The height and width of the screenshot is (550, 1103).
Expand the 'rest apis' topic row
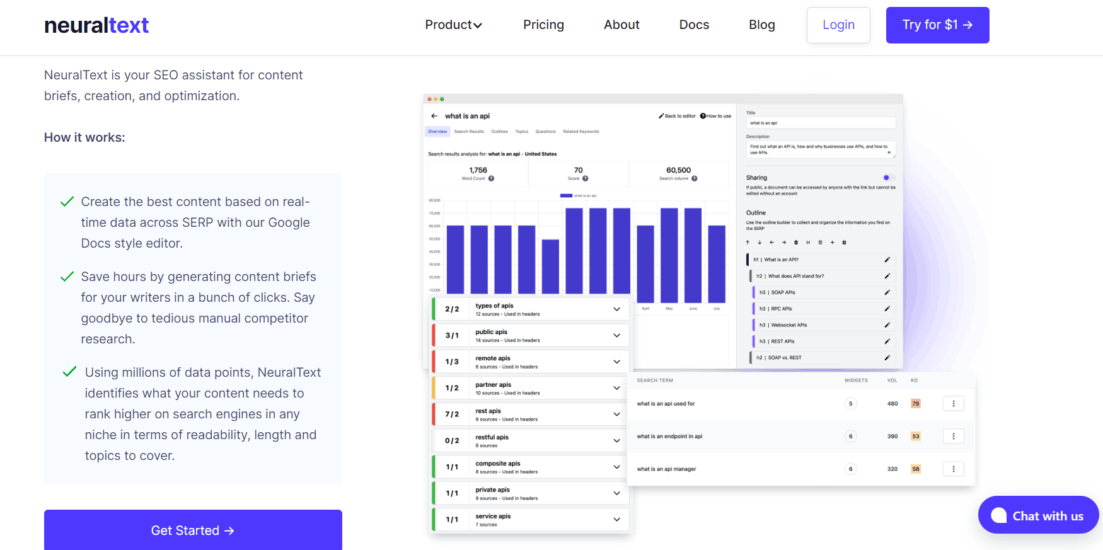click(616, 415)
